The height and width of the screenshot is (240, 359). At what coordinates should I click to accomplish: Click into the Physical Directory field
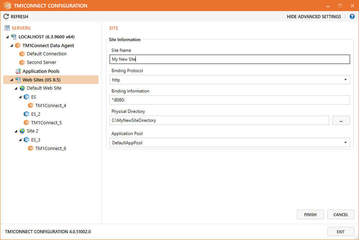coord(219,120)
